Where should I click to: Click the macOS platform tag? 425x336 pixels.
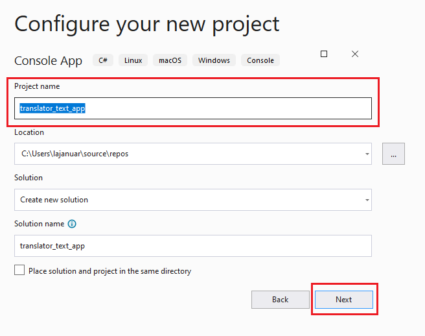[x=170, y=60]
